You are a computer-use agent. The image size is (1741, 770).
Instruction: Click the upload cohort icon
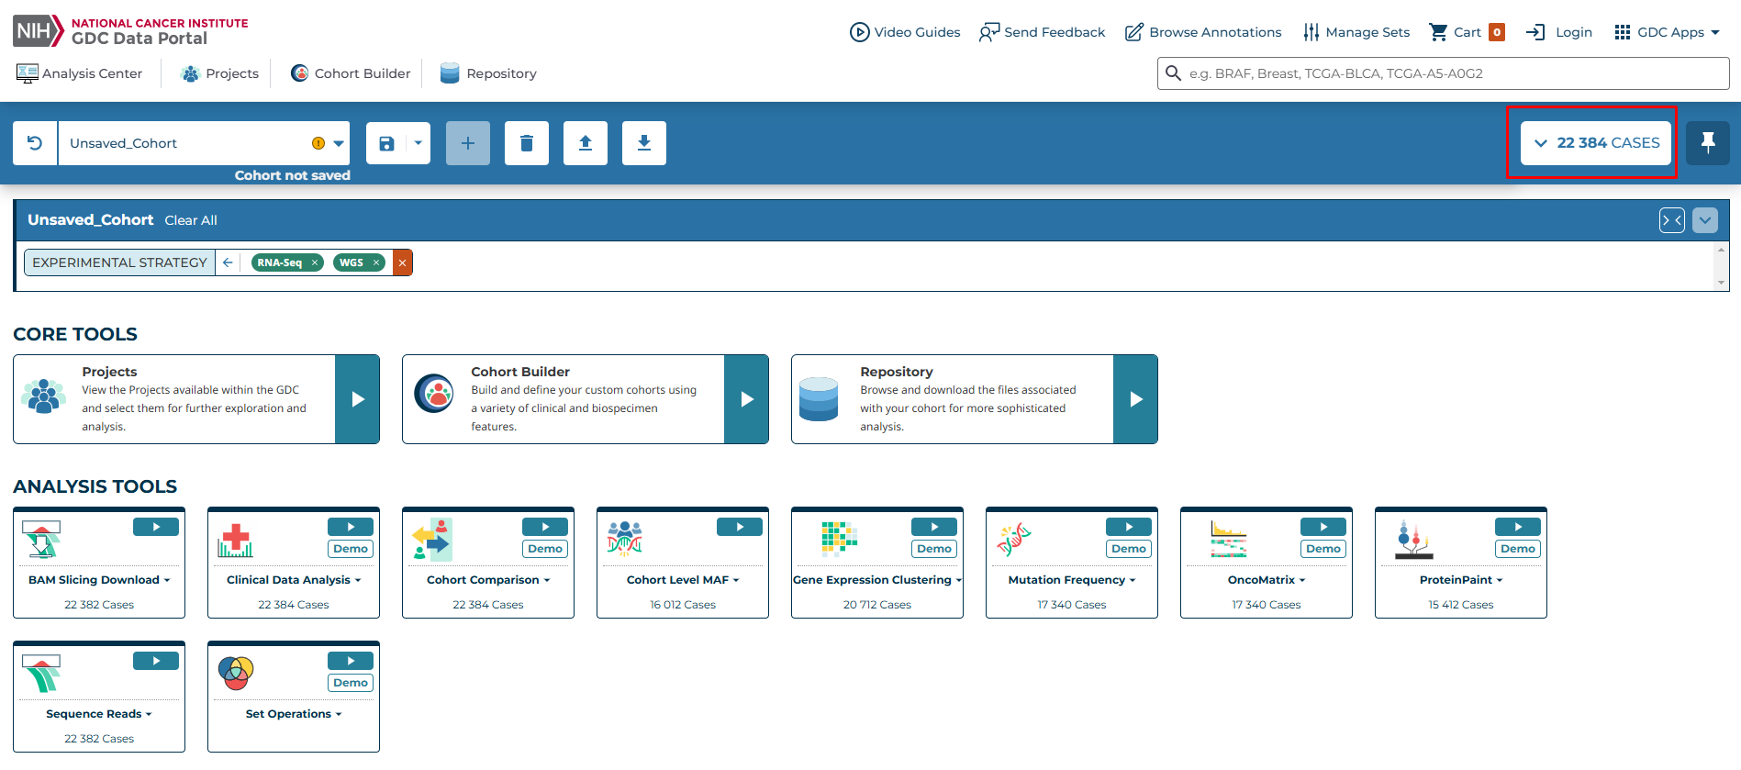click(586, 143)
